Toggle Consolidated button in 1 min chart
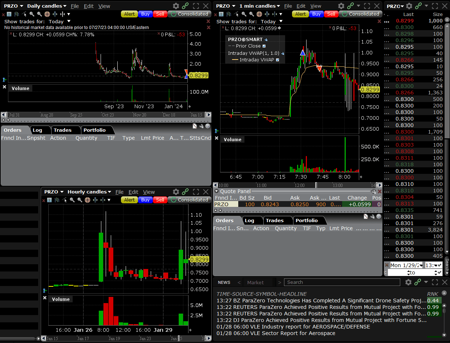 point(360,14)
